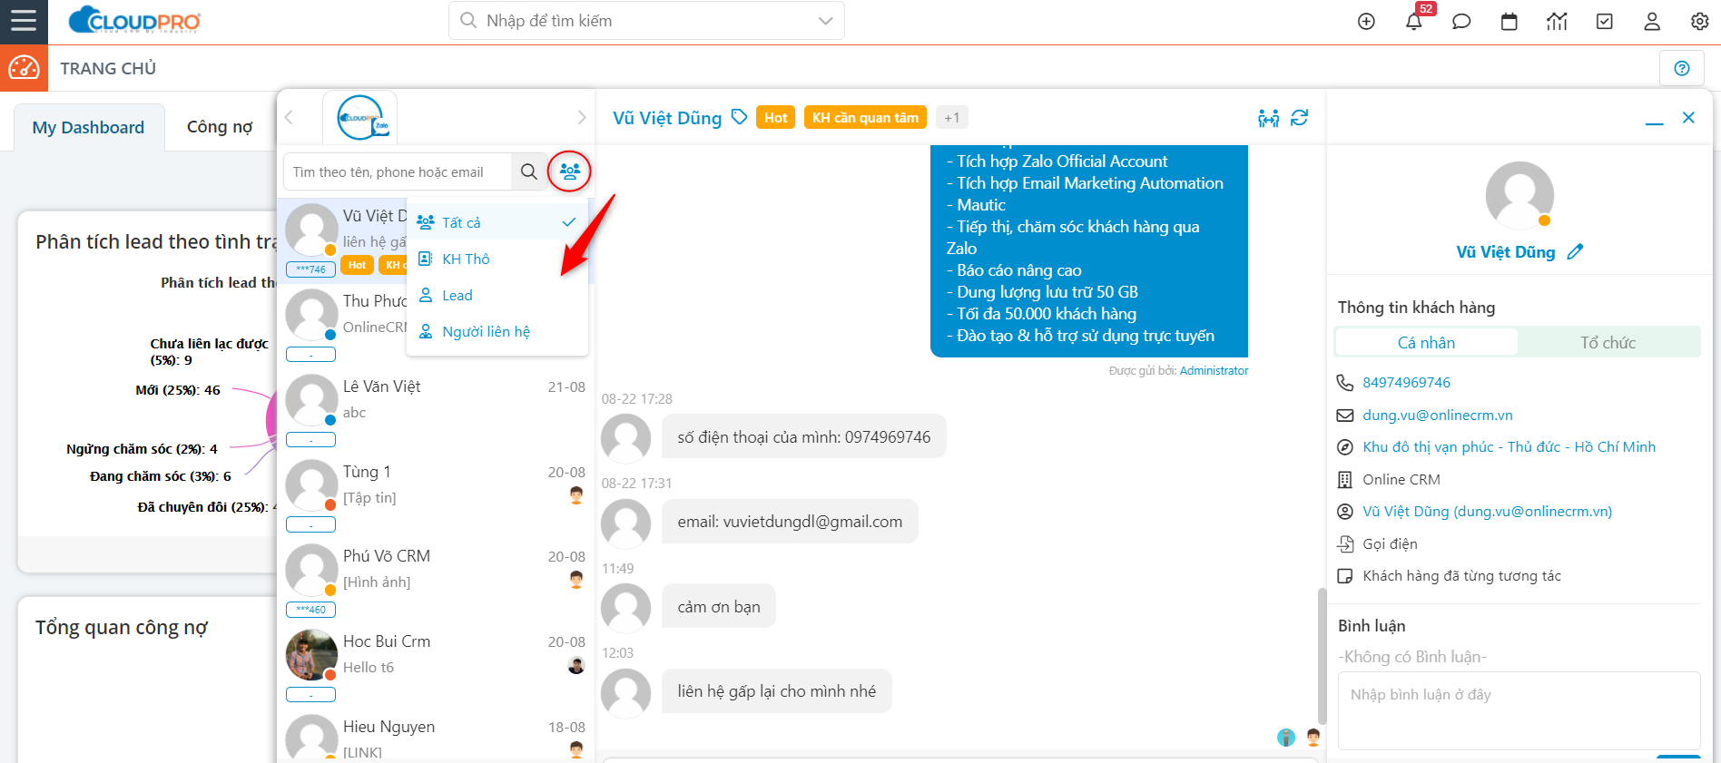Click the global search input field
This screenshot has height=763, width=1721.
click(x=646, y=21)
